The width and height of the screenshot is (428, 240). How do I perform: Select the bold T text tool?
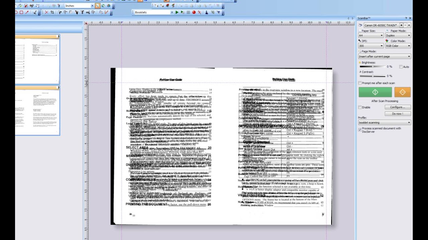point(82,12)
